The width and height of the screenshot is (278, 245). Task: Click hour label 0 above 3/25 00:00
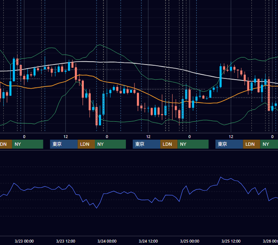click(190, 137)
